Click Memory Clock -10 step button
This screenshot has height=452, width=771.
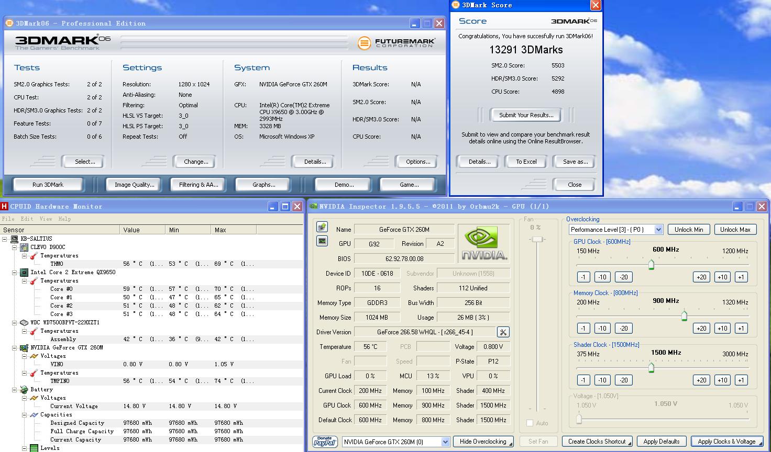[x=602, y=328]
